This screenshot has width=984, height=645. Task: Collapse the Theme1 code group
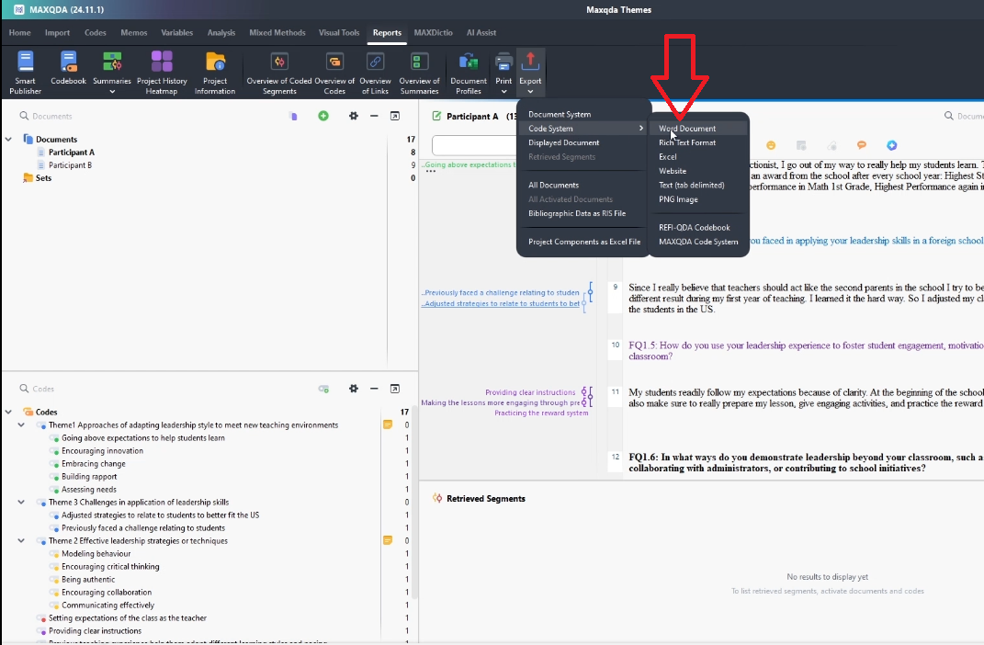(21, 425)
